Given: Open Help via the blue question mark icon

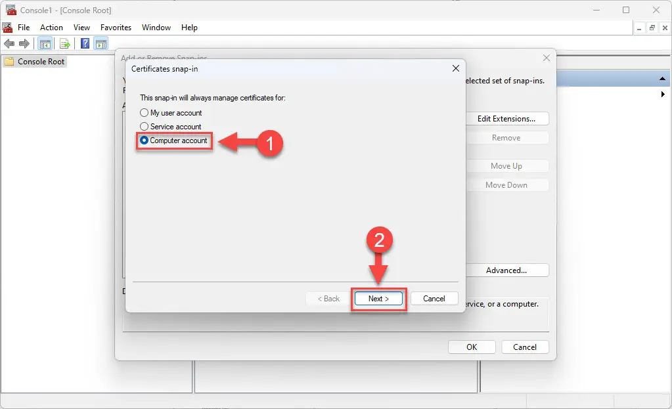Looking at the screenshot, I should coord(85,44).
